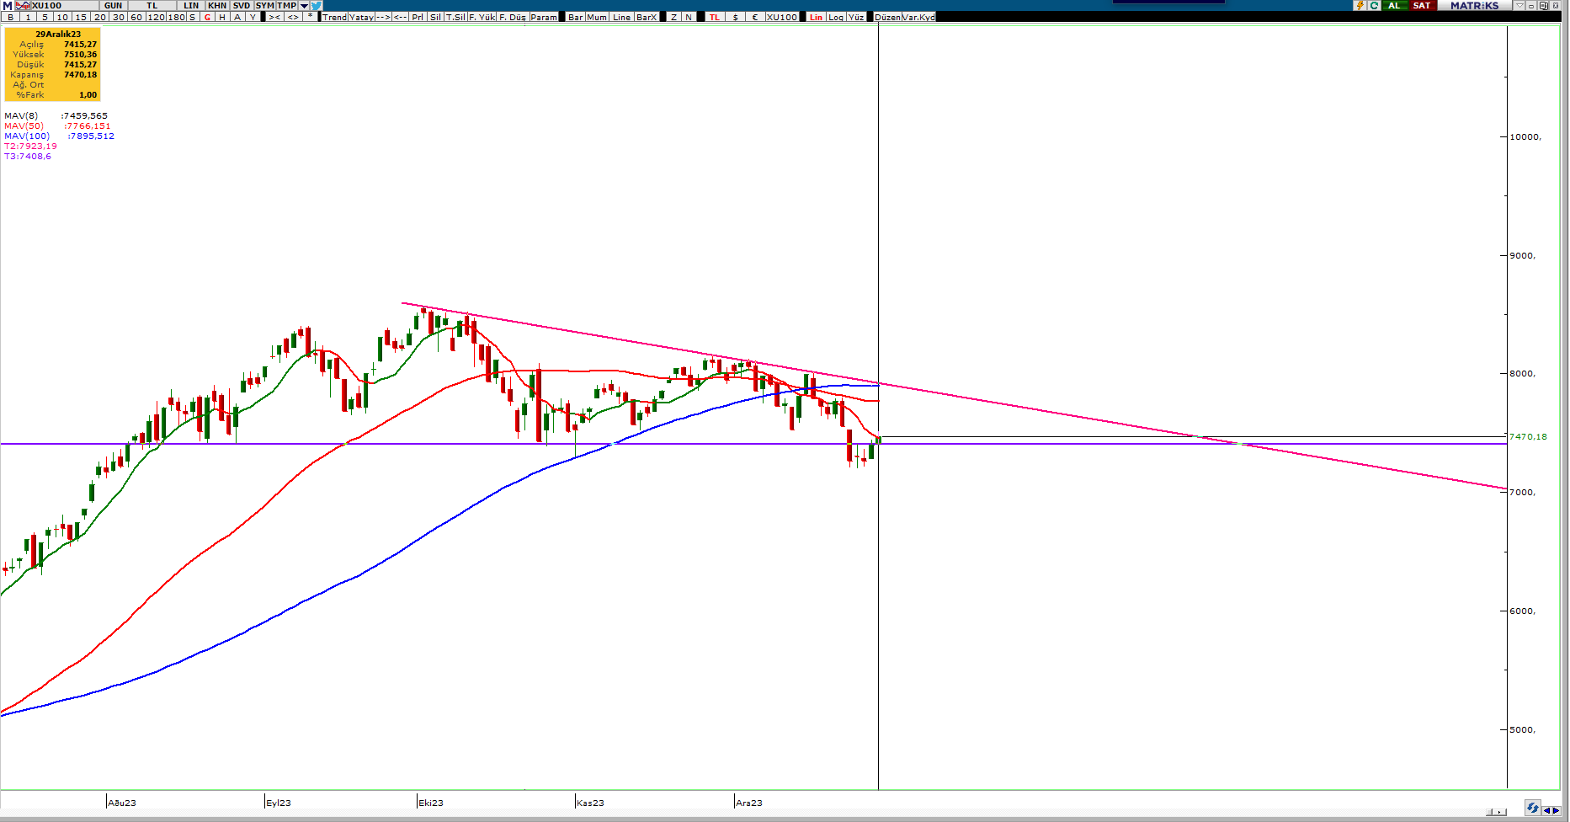Click the forward arrow --> tool
This screenshot has height=822, width=1570.
pyautogui.click(x=383, y=17)
